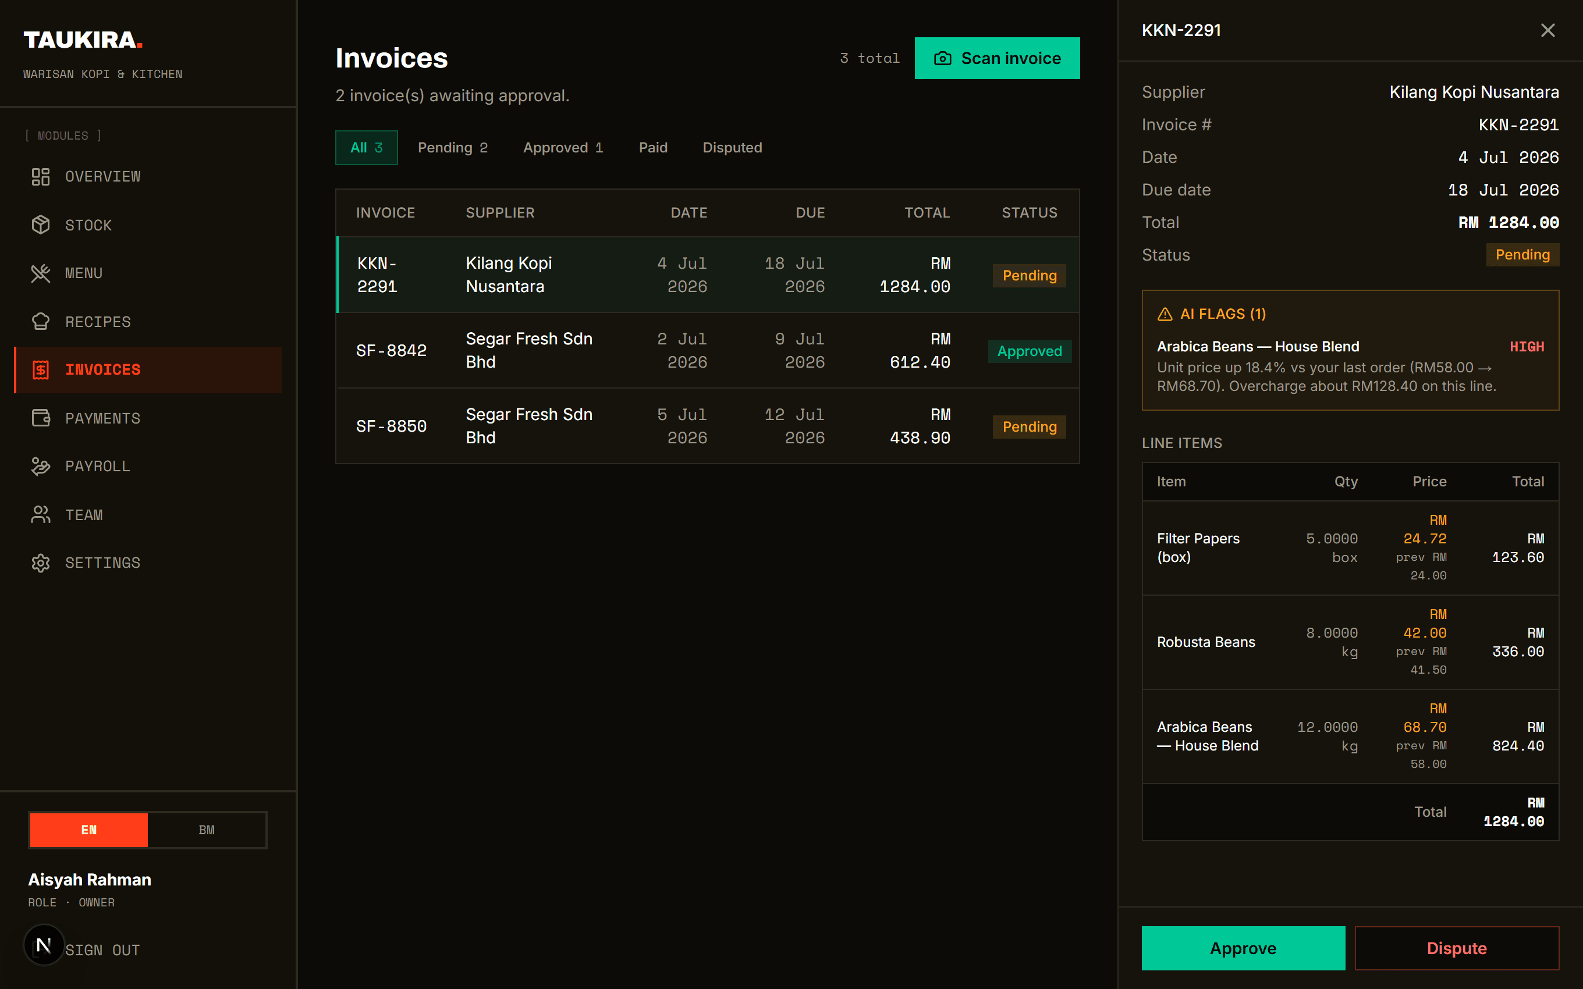Click the Pending badge on SF-8850

coord(1030,426)
